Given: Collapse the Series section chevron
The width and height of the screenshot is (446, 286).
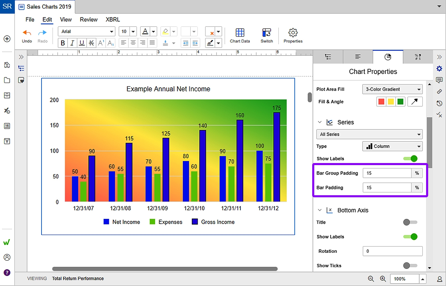Looking at the screenshot, I should click(x=320, y=122).
